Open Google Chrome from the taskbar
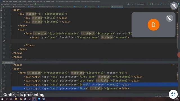The height and width of the screenshot is (101, 180). (x=21, y=99)
